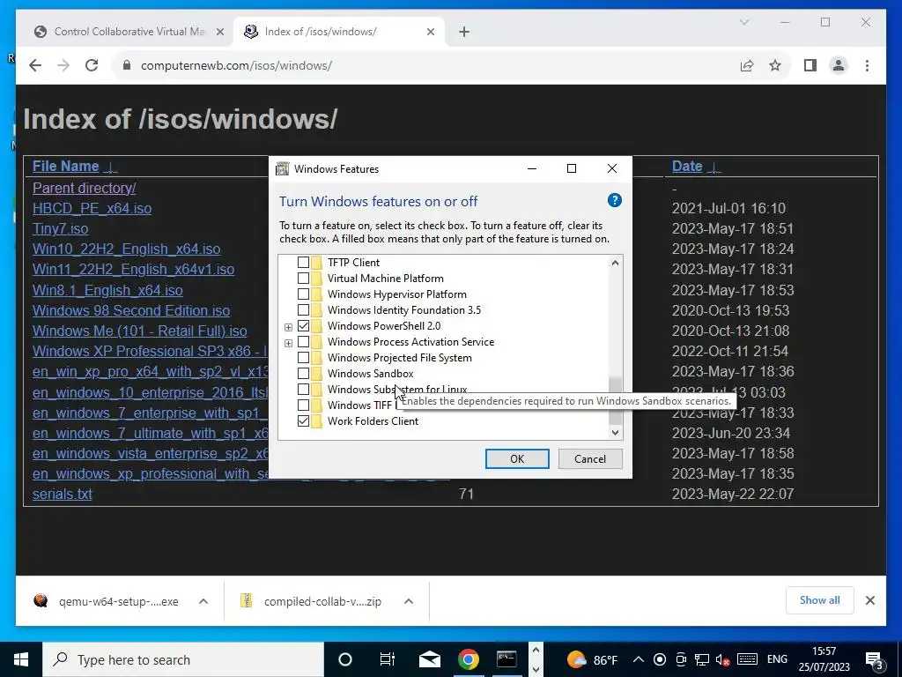902x677 pixels.
Task: Reload the page with the refresh icon
Action: [92, 65]
